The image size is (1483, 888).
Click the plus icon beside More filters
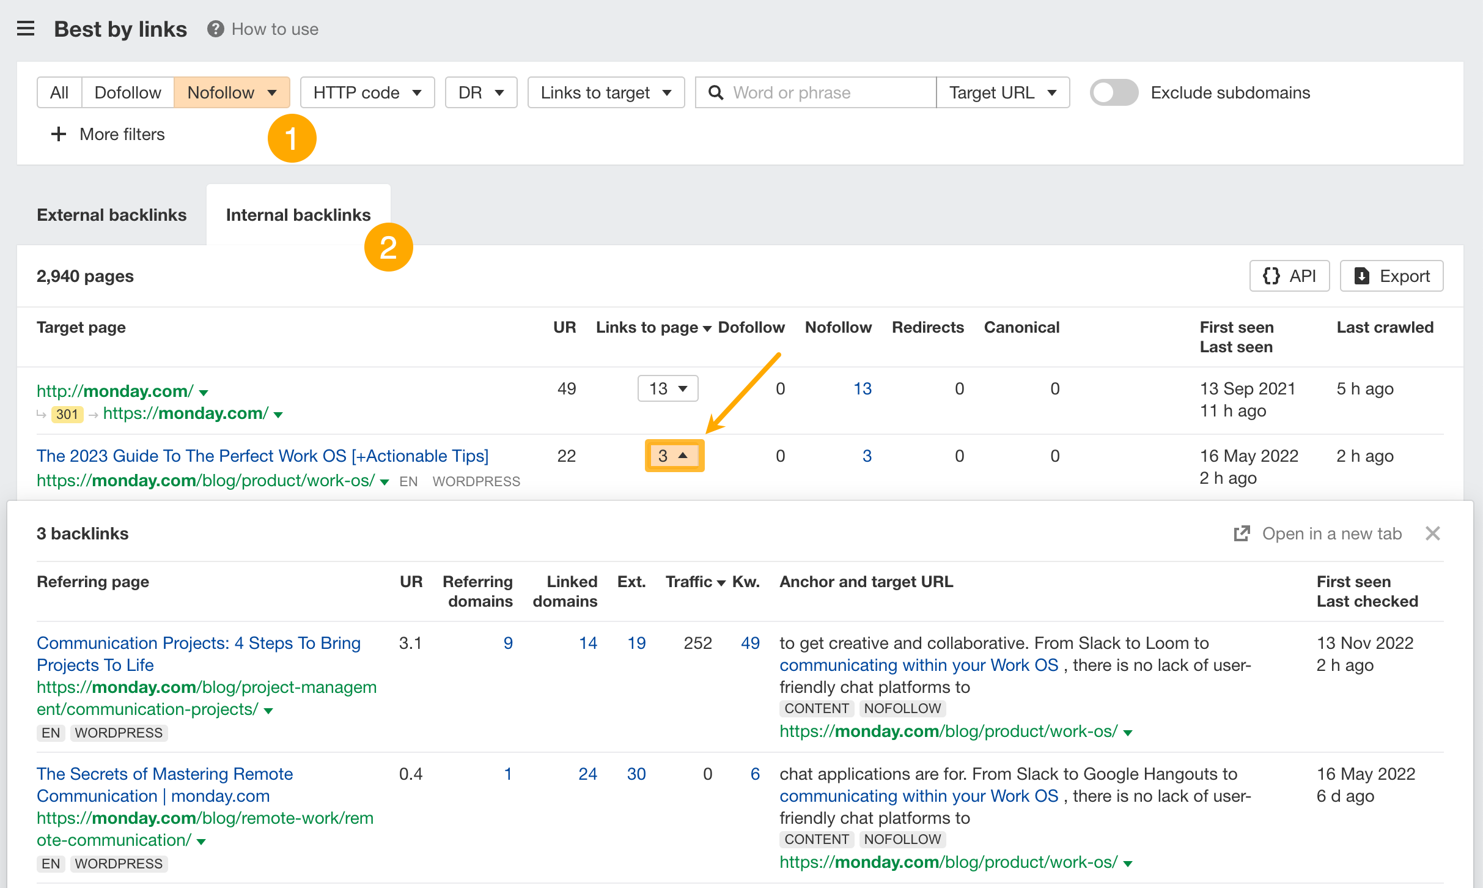tap(58, 134)
